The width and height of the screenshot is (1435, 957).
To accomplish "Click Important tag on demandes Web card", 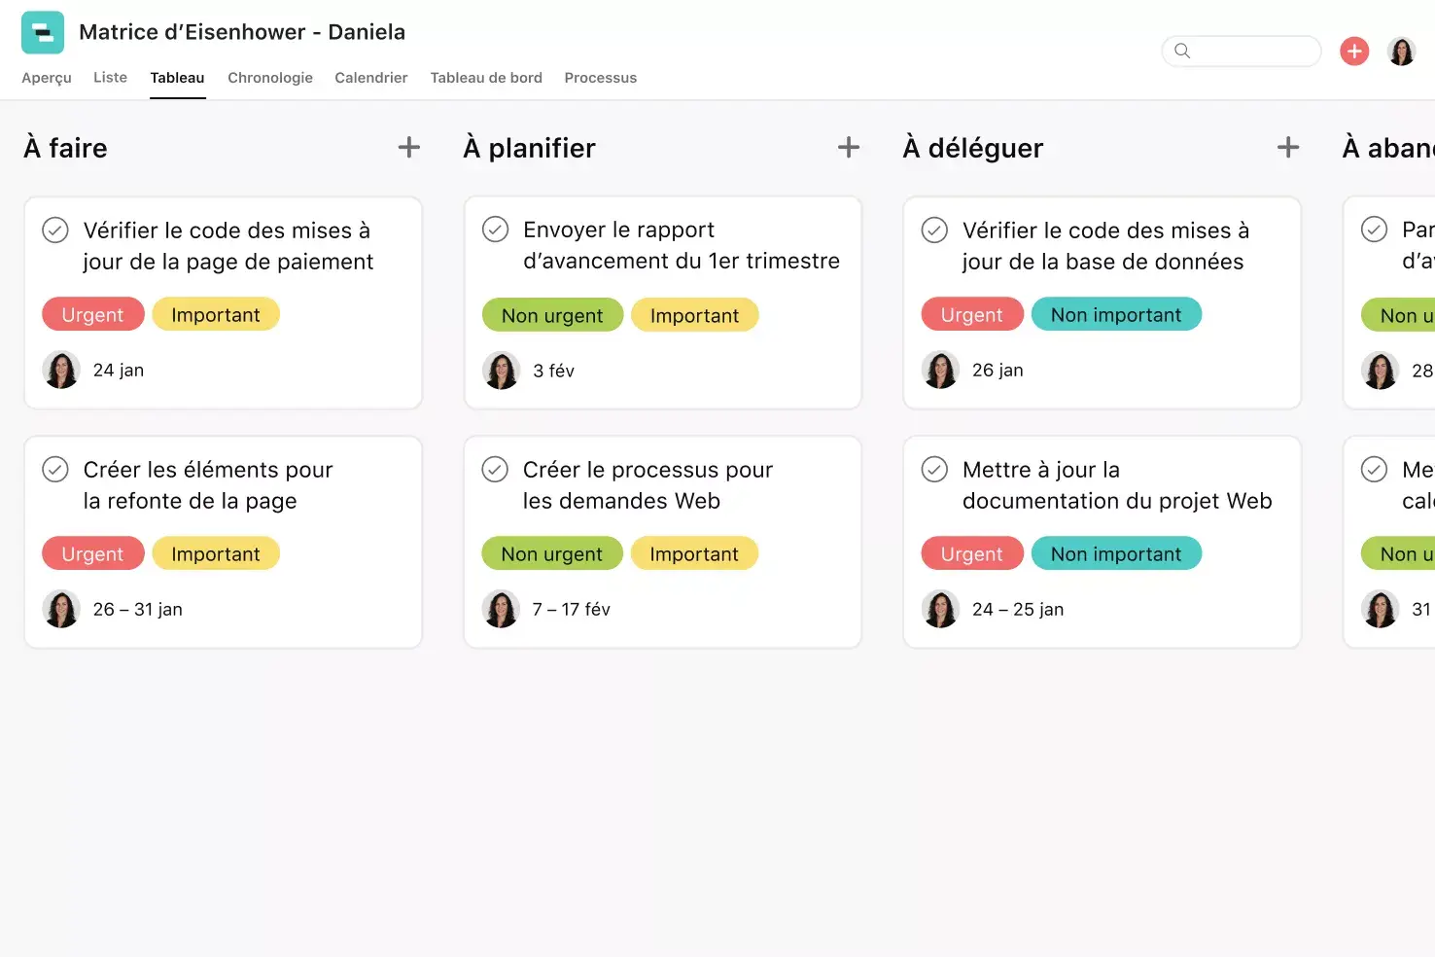I will [694, 553].
